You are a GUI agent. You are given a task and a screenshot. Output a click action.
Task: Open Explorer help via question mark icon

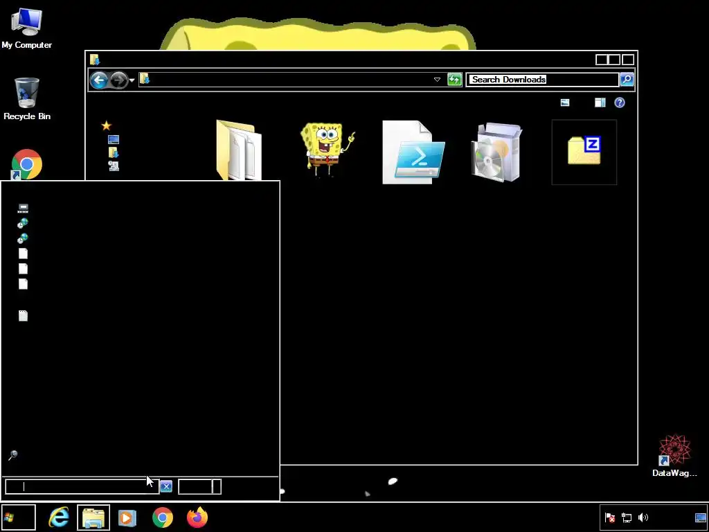[x=620, y=103]
